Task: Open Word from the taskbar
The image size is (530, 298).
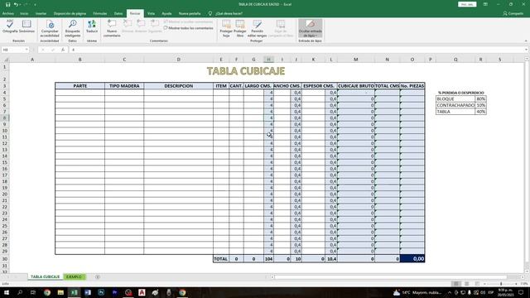Action: [88, 292]
